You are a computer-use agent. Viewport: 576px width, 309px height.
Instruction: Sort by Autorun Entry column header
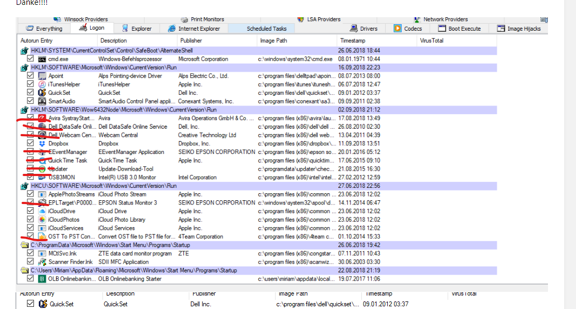click(57, 41)
